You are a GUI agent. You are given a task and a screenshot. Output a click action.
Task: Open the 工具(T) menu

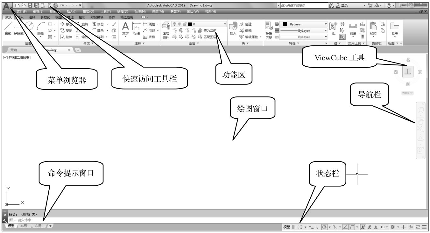pos(105,12)
